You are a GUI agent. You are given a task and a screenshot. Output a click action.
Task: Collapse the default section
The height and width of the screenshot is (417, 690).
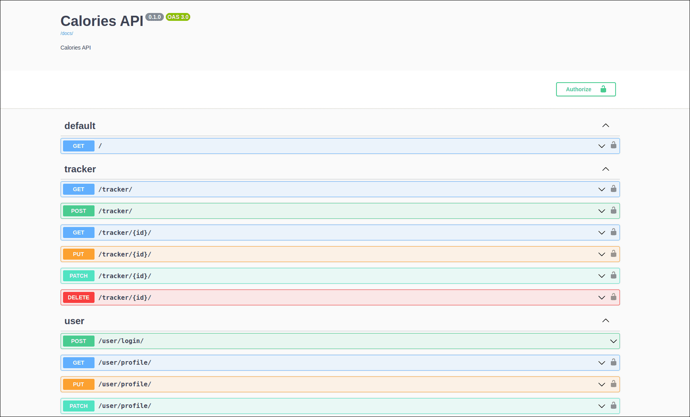605,125
